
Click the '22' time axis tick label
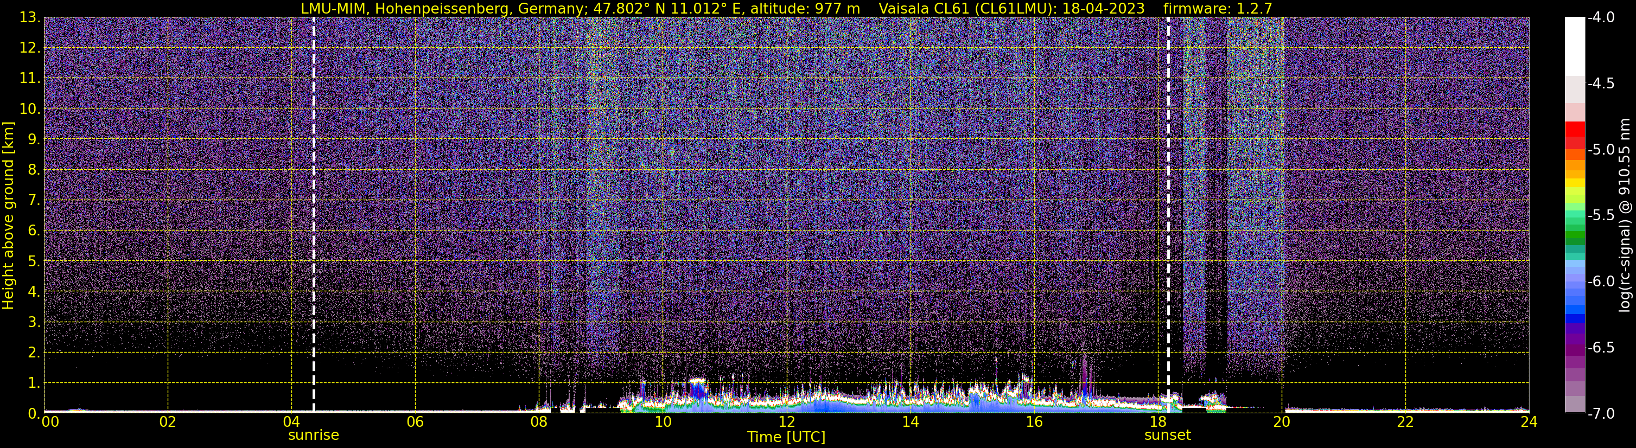[1405, 422]
